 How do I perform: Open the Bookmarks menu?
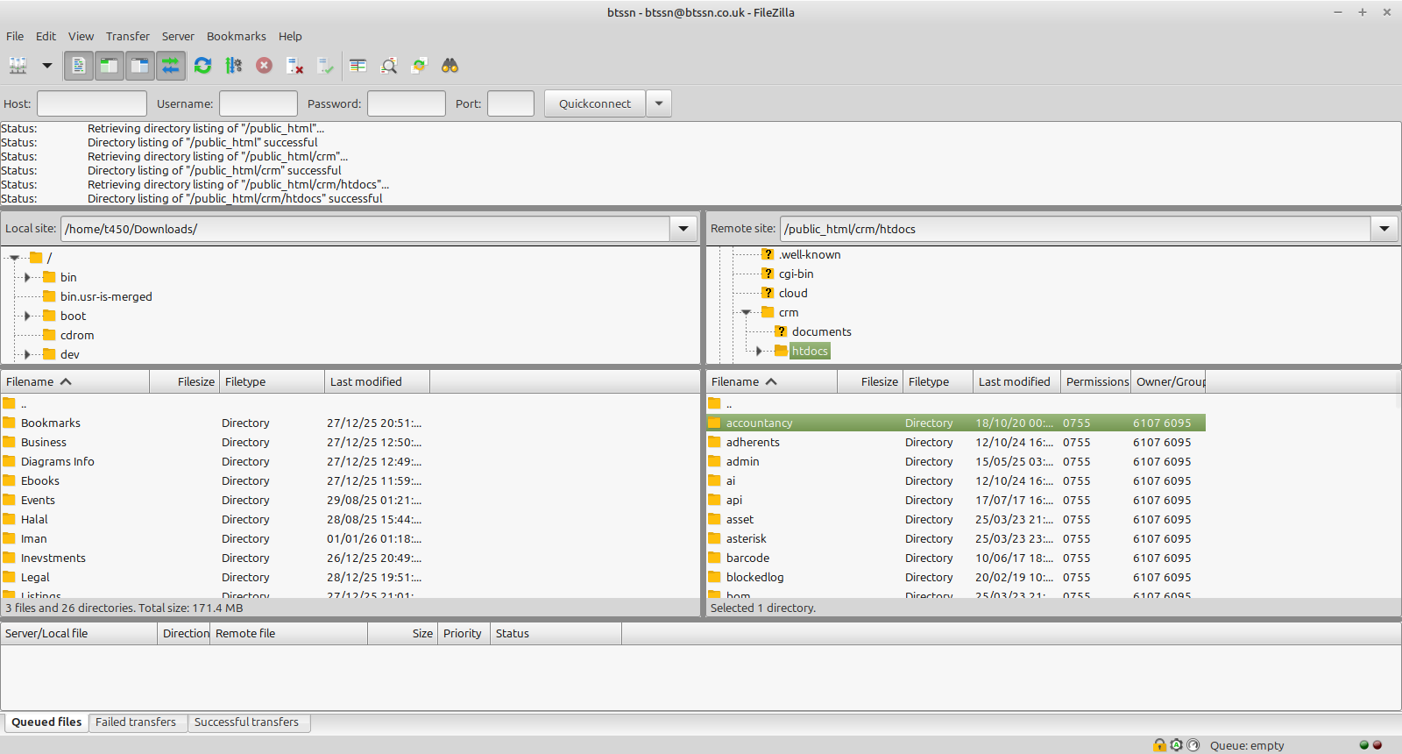(236, 36)
